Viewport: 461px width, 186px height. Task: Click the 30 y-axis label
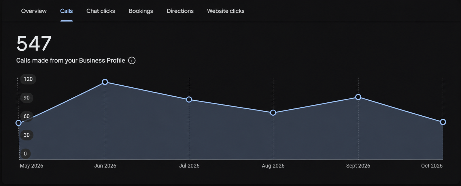[27, 135]
